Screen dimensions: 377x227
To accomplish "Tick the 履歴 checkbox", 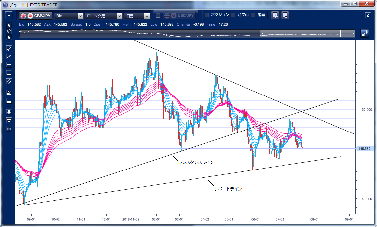I will 253,15.
